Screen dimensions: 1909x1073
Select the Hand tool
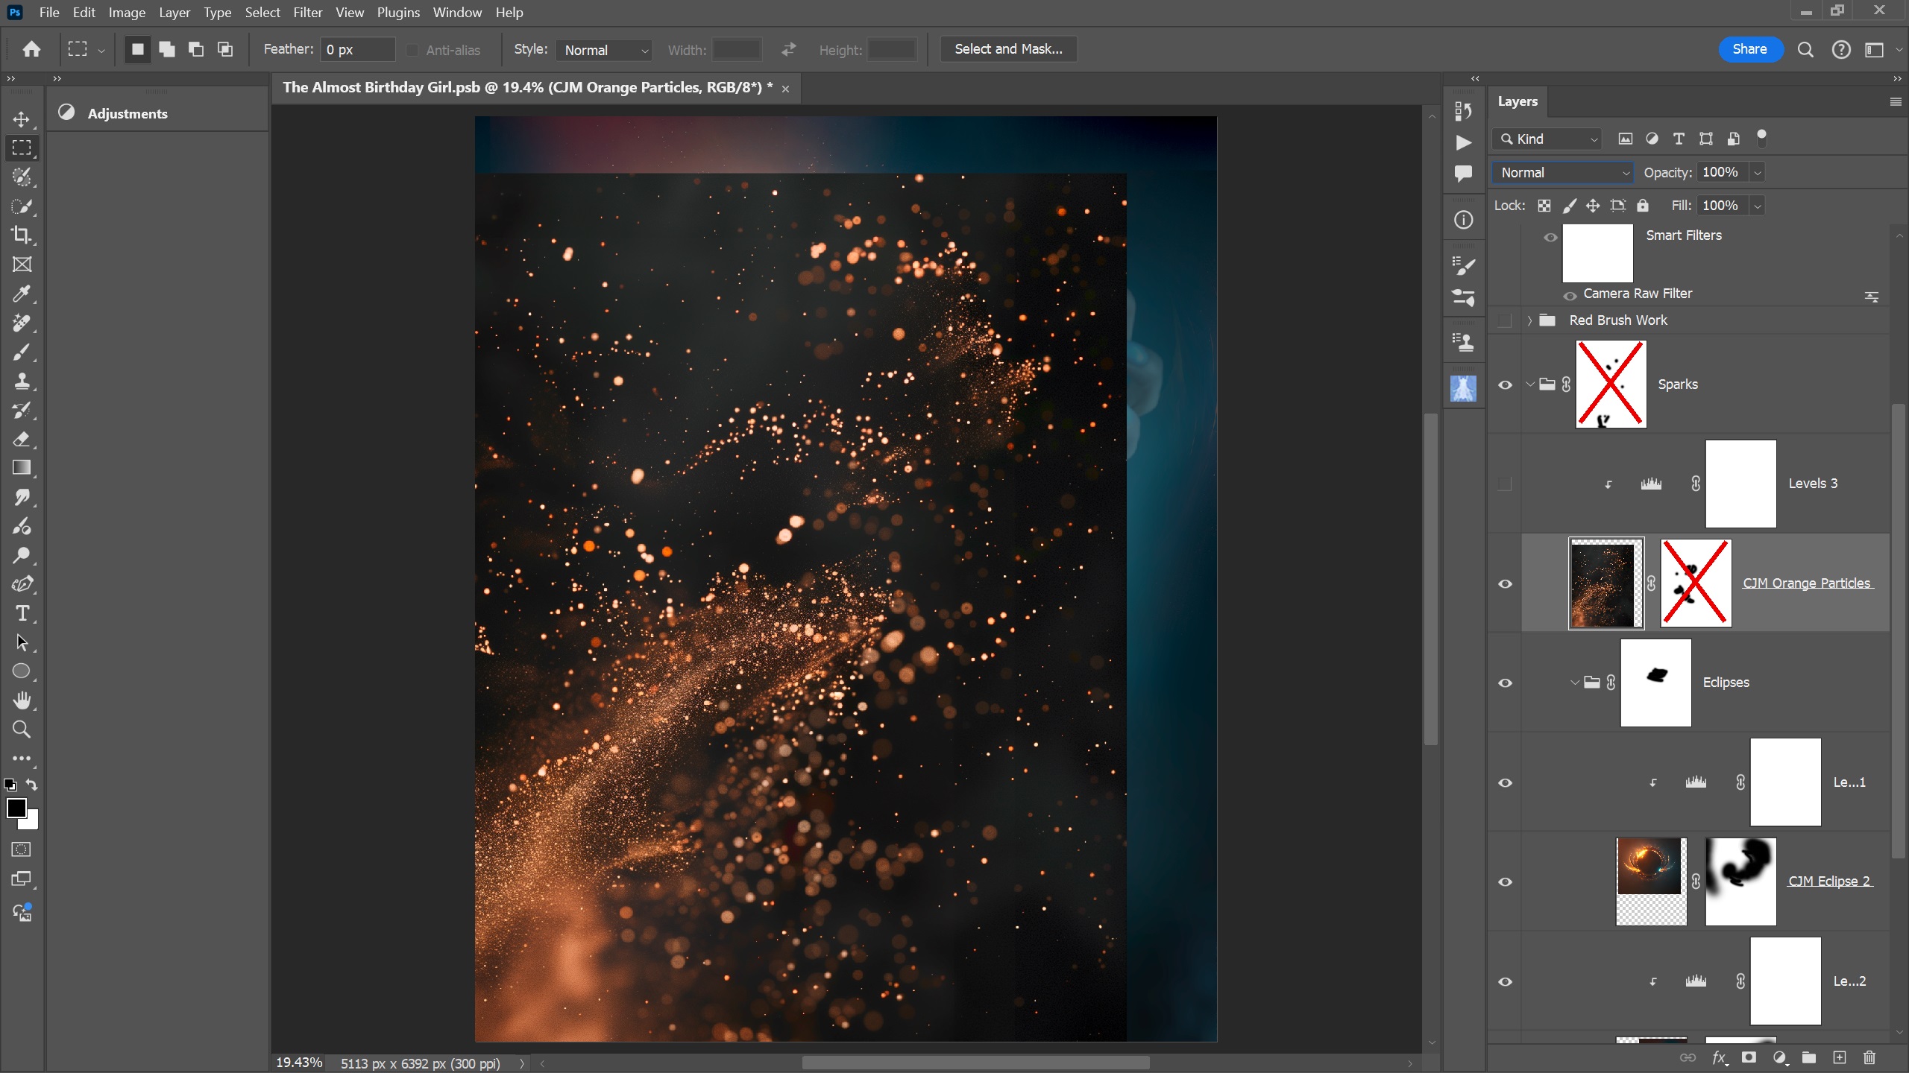[22, 700]
